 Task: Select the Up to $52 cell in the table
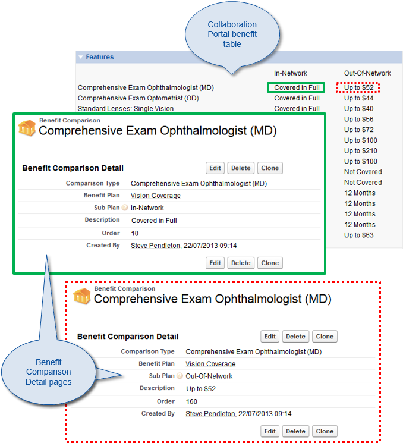pos(358,88)
